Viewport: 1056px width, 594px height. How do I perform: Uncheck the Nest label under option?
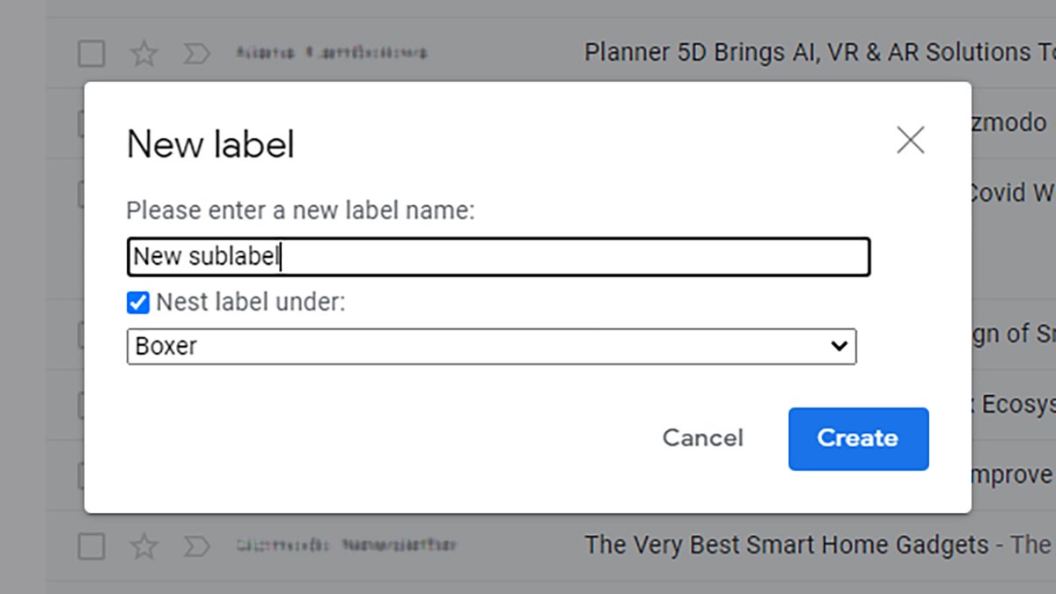140,302
